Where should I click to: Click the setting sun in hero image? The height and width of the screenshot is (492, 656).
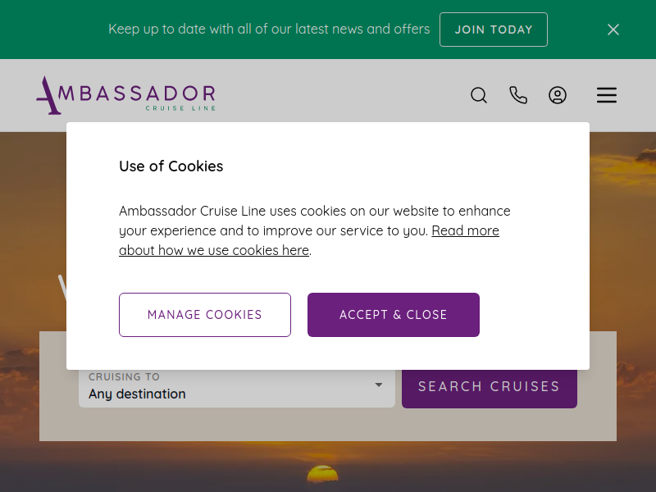click(322, 475)
